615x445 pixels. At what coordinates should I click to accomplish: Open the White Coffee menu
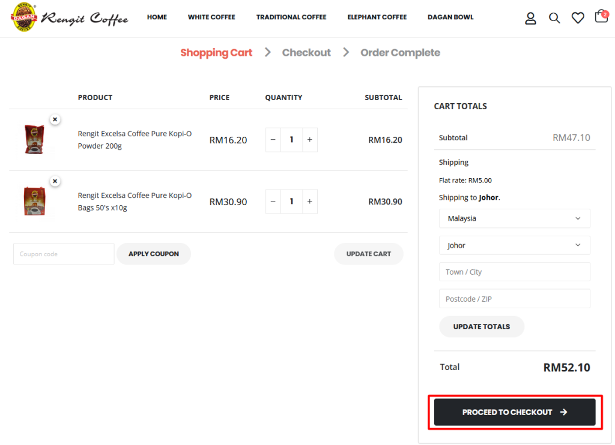tap(211, 17)
